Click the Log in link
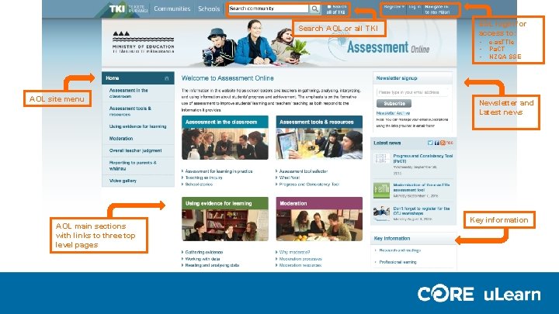 [415, 7]
